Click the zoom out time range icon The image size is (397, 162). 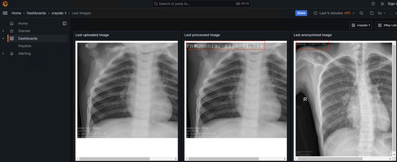point(361,13)
